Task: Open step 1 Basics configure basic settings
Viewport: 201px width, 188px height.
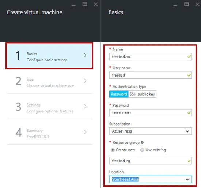Action: pyautogui.click(x=49, y=56)
